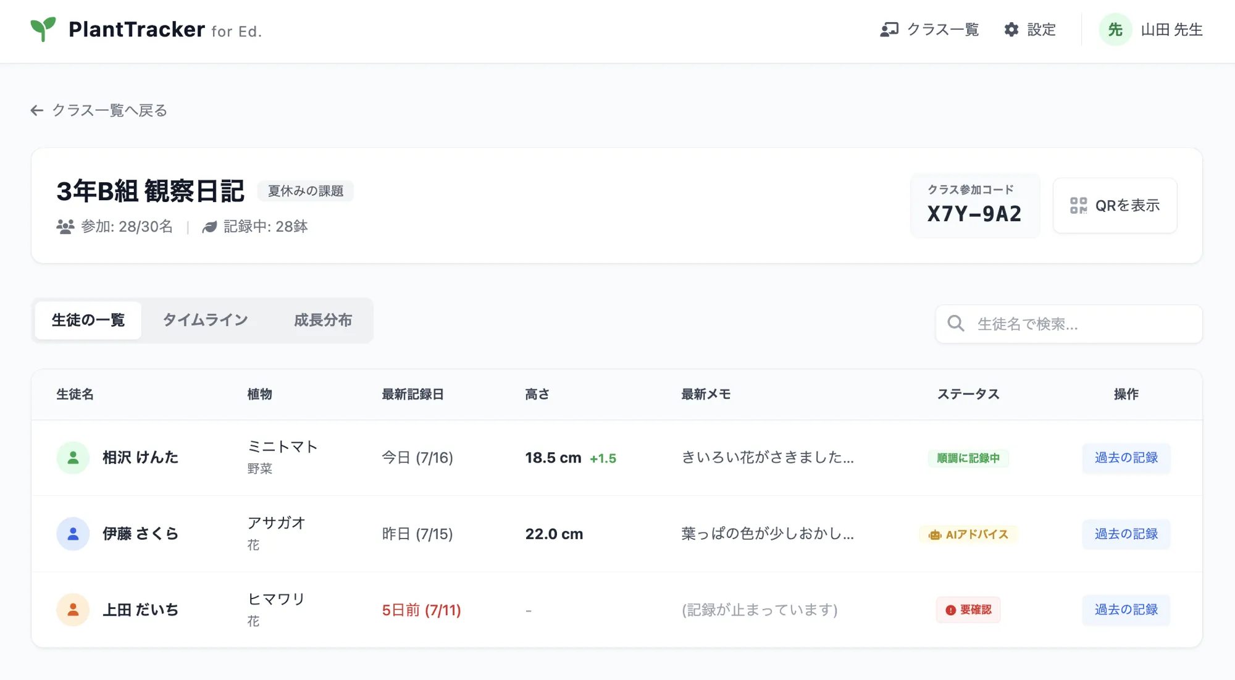Click student name 伊藤 さくら
1235x680 pixels.
pyautogui.click(x=140, y=534)
